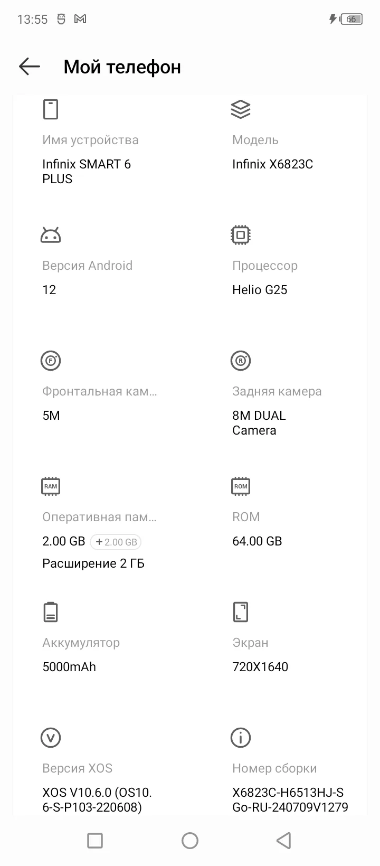This screenshot has width=380, height=866.
Task: Tap the back arrow next to Мой телефон
Action: [30, 67]
